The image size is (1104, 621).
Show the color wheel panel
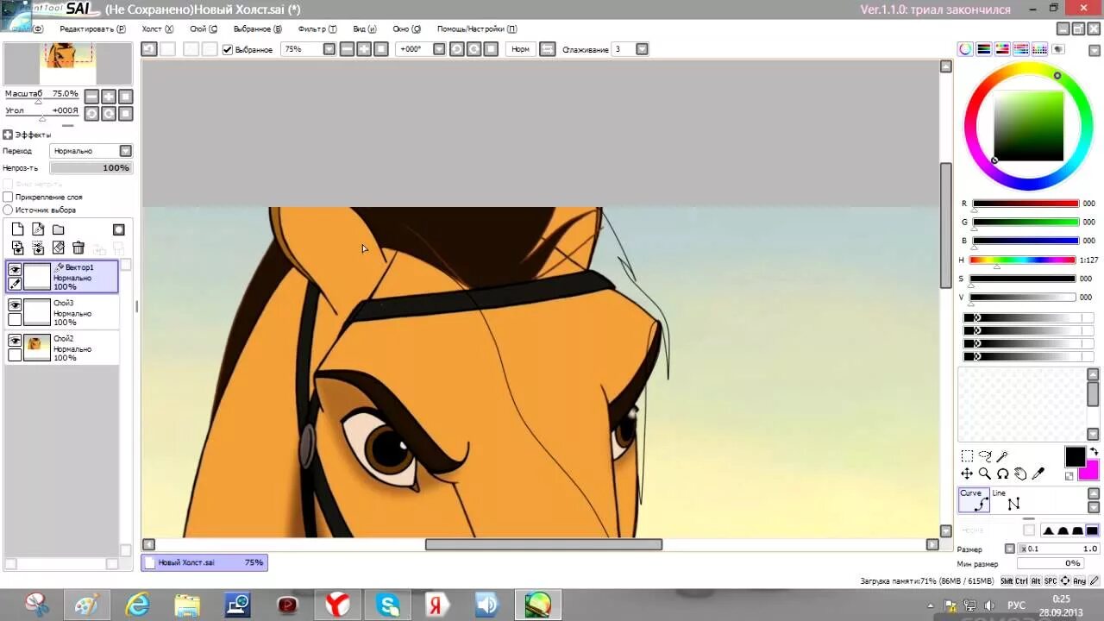tap(965, 49)
